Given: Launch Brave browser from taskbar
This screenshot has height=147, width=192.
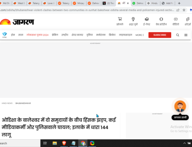Looking at the screenshot, I should point(64,143).
